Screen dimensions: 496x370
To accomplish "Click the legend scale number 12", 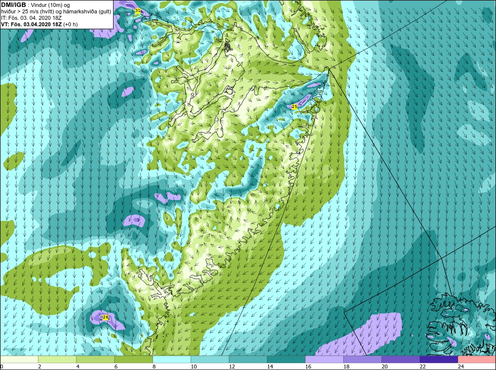I will 232,367.
